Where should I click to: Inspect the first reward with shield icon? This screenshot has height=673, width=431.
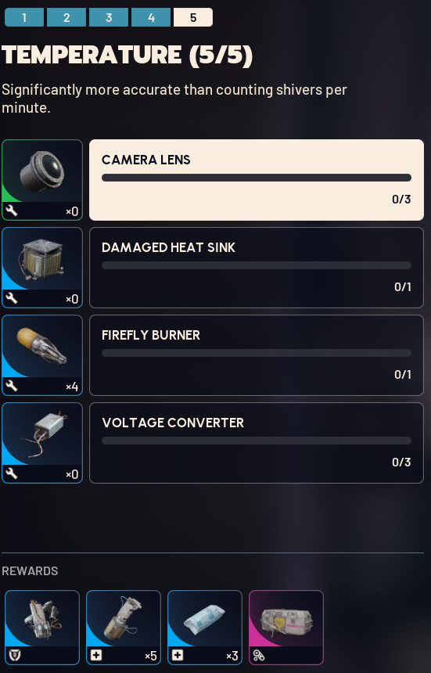(42, 627)
